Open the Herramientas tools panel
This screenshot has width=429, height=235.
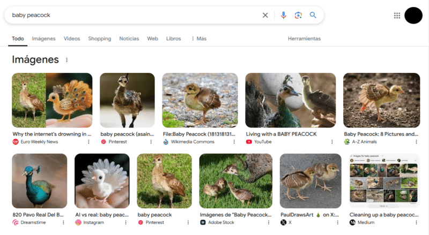304,39
